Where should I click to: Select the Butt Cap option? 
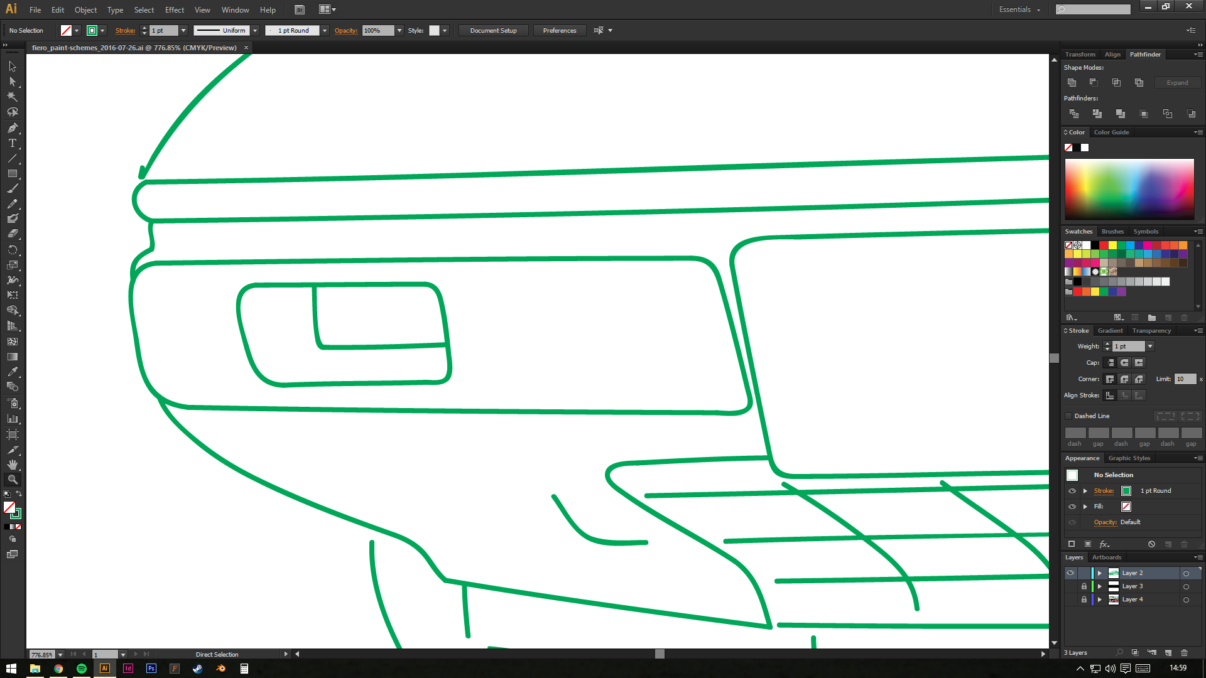pos(1110,363)
